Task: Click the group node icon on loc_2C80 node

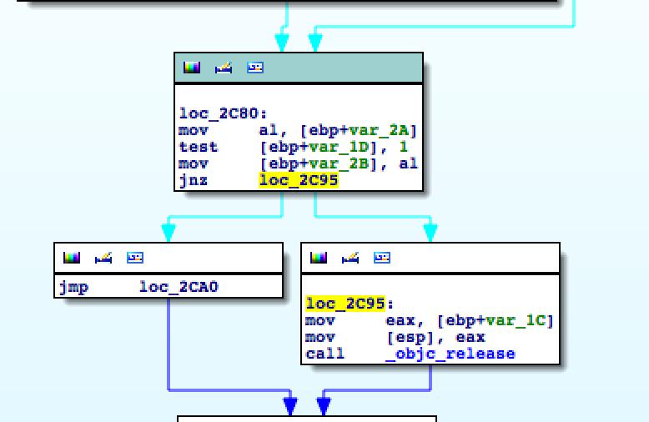Action: [255, 68]
